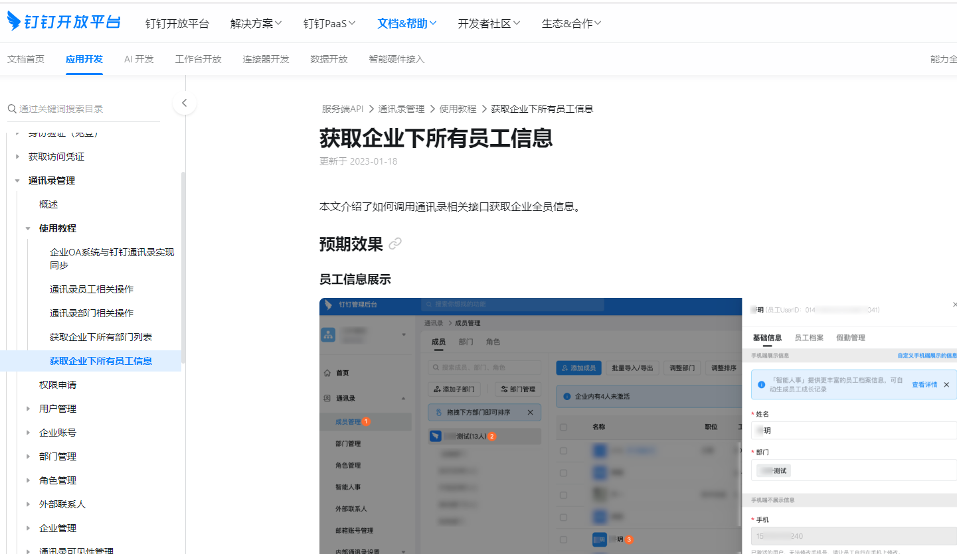Expand the 用户管理 tree node
Image resolution: width=957 pixels, height=554 pixels.
(28, 409)
